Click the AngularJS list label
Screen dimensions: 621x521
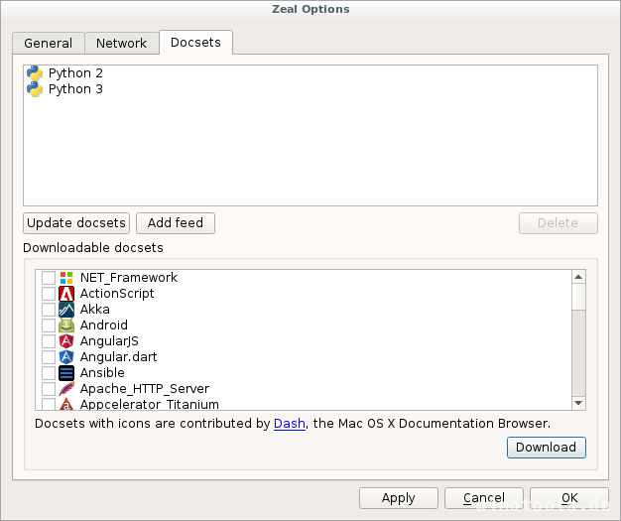click(109, 341)
